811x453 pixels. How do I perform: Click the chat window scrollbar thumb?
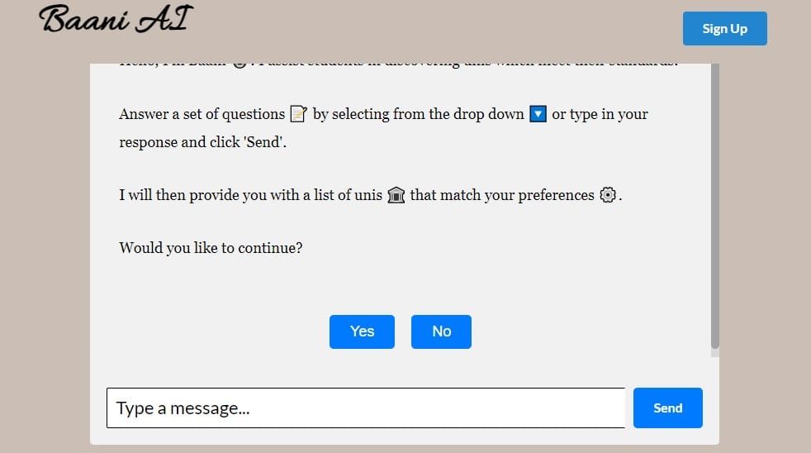click(x=715, y=203)
